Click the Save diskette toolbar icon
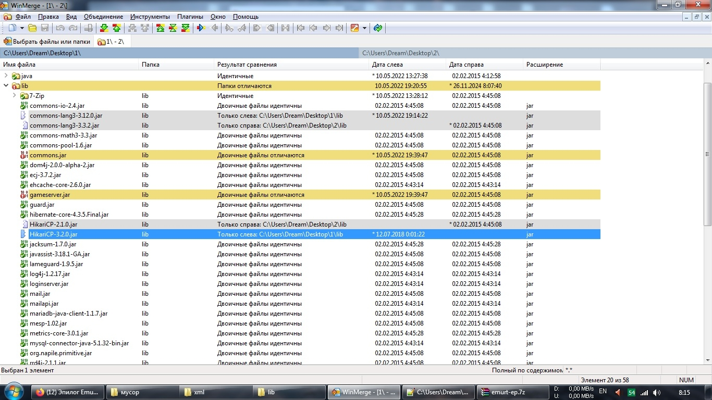Screen dimensions: 712x400 coord(45,28)
